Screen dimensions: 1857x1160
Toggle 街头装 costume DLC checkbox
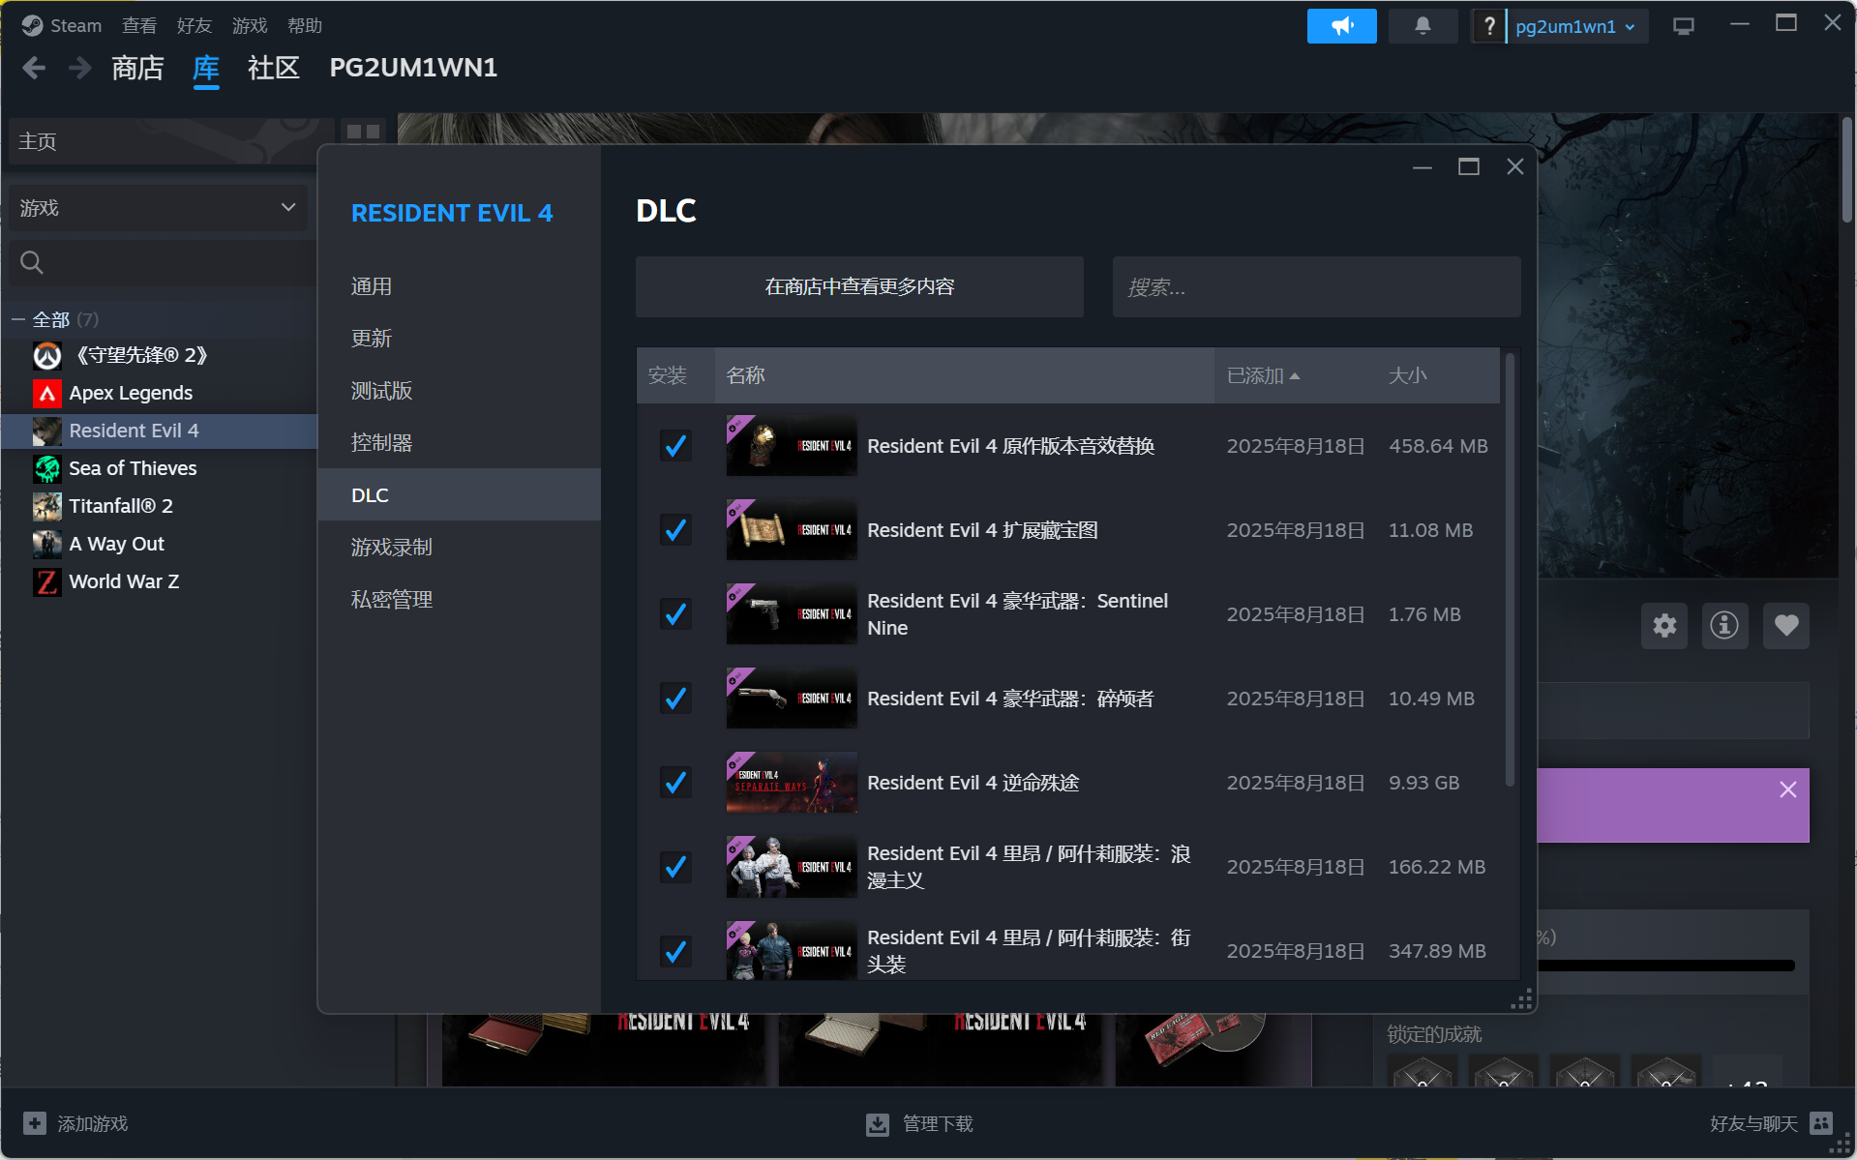675,951
